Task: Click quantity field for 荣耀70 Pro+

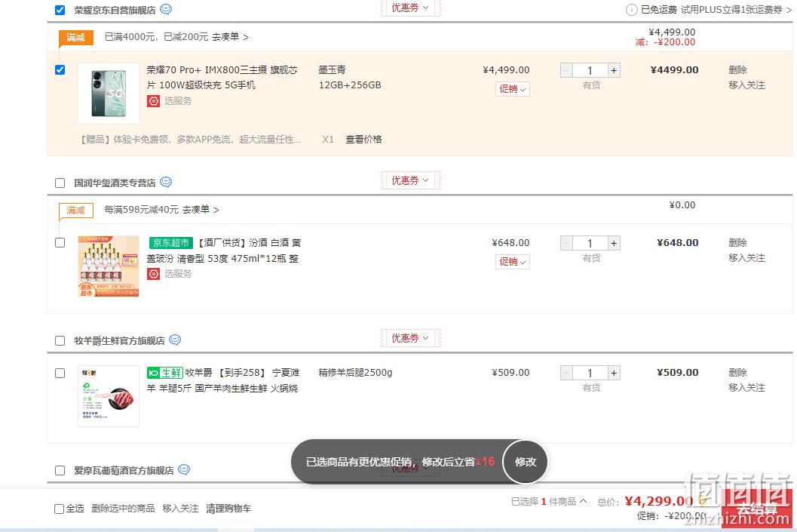Action: click(x=590, y=70)
